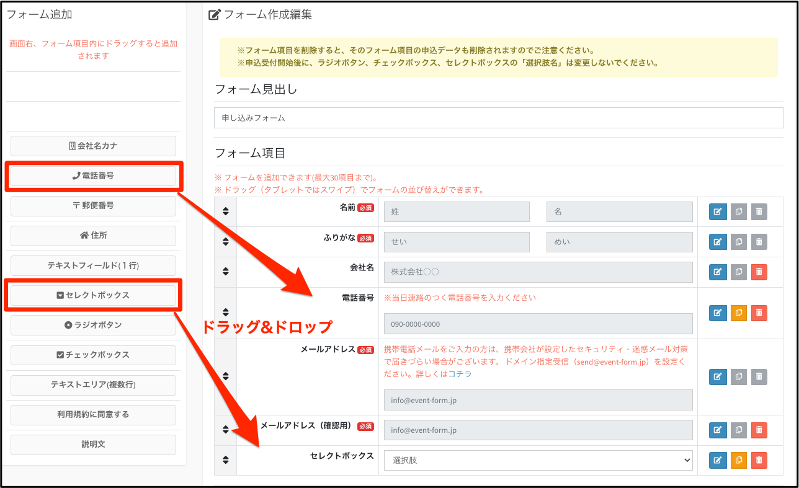Edit the ふりがな field settings
The image size is (799, 488).
[718, 242]
